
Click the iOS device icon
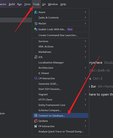(x=36, y=57)
